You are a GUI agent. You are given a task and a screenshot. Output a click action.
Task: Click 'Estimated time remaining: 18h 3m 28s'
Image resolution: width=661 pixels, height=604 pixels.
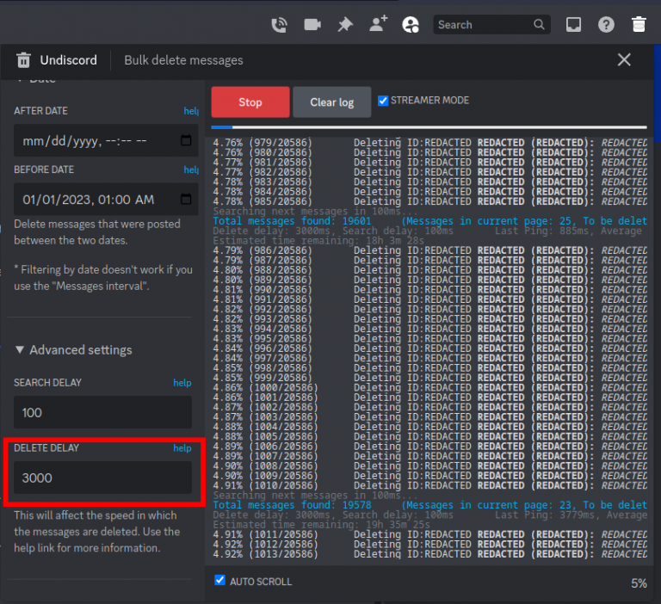click(x=318, y=241)
